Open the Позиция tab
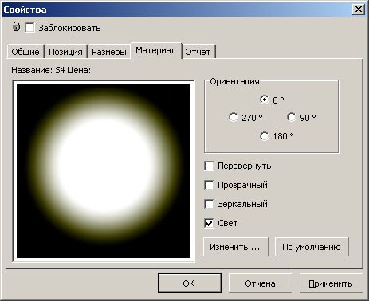 point(65,52)
